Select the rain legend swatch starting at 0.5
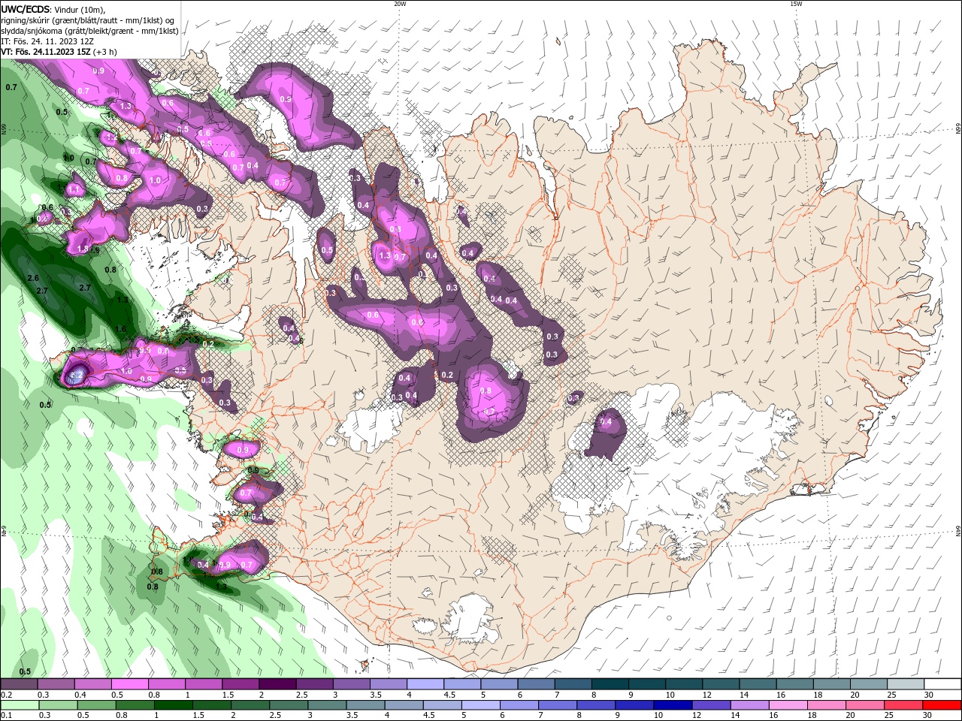962x721 pixels. point(96,705)
